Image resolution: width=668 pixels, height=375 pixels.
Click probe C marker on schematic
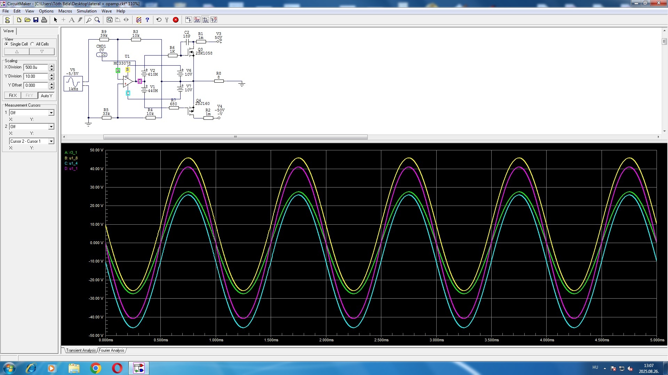pyautogui.click(x=128, y=93)
